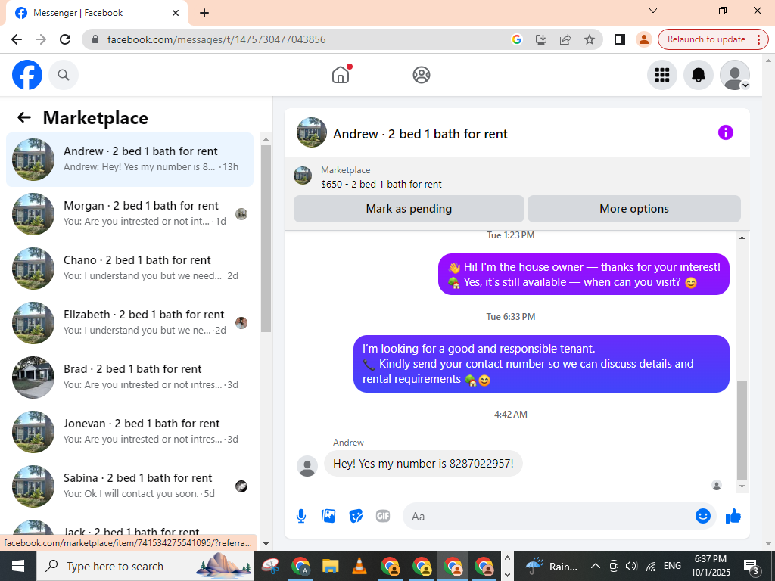Open Facebook search magnifier
The height and width of the screenshot is (581, 775).
pos(64,75)
